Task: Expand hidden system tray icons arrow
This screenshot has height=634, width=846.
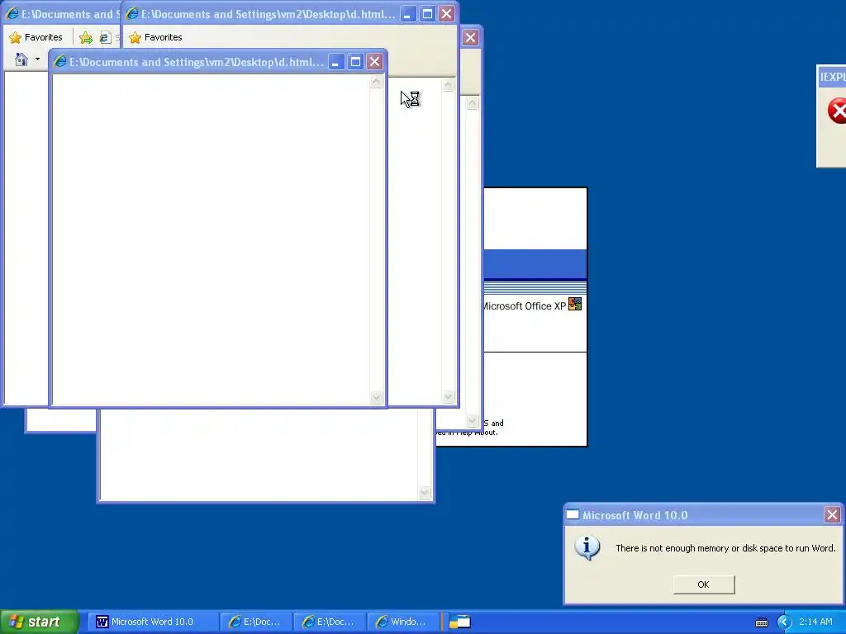Action: click(784, 622)
